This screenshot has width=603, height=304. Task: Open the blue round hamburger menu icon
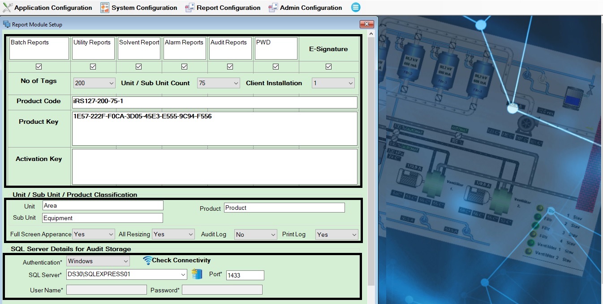pos(355,8)
